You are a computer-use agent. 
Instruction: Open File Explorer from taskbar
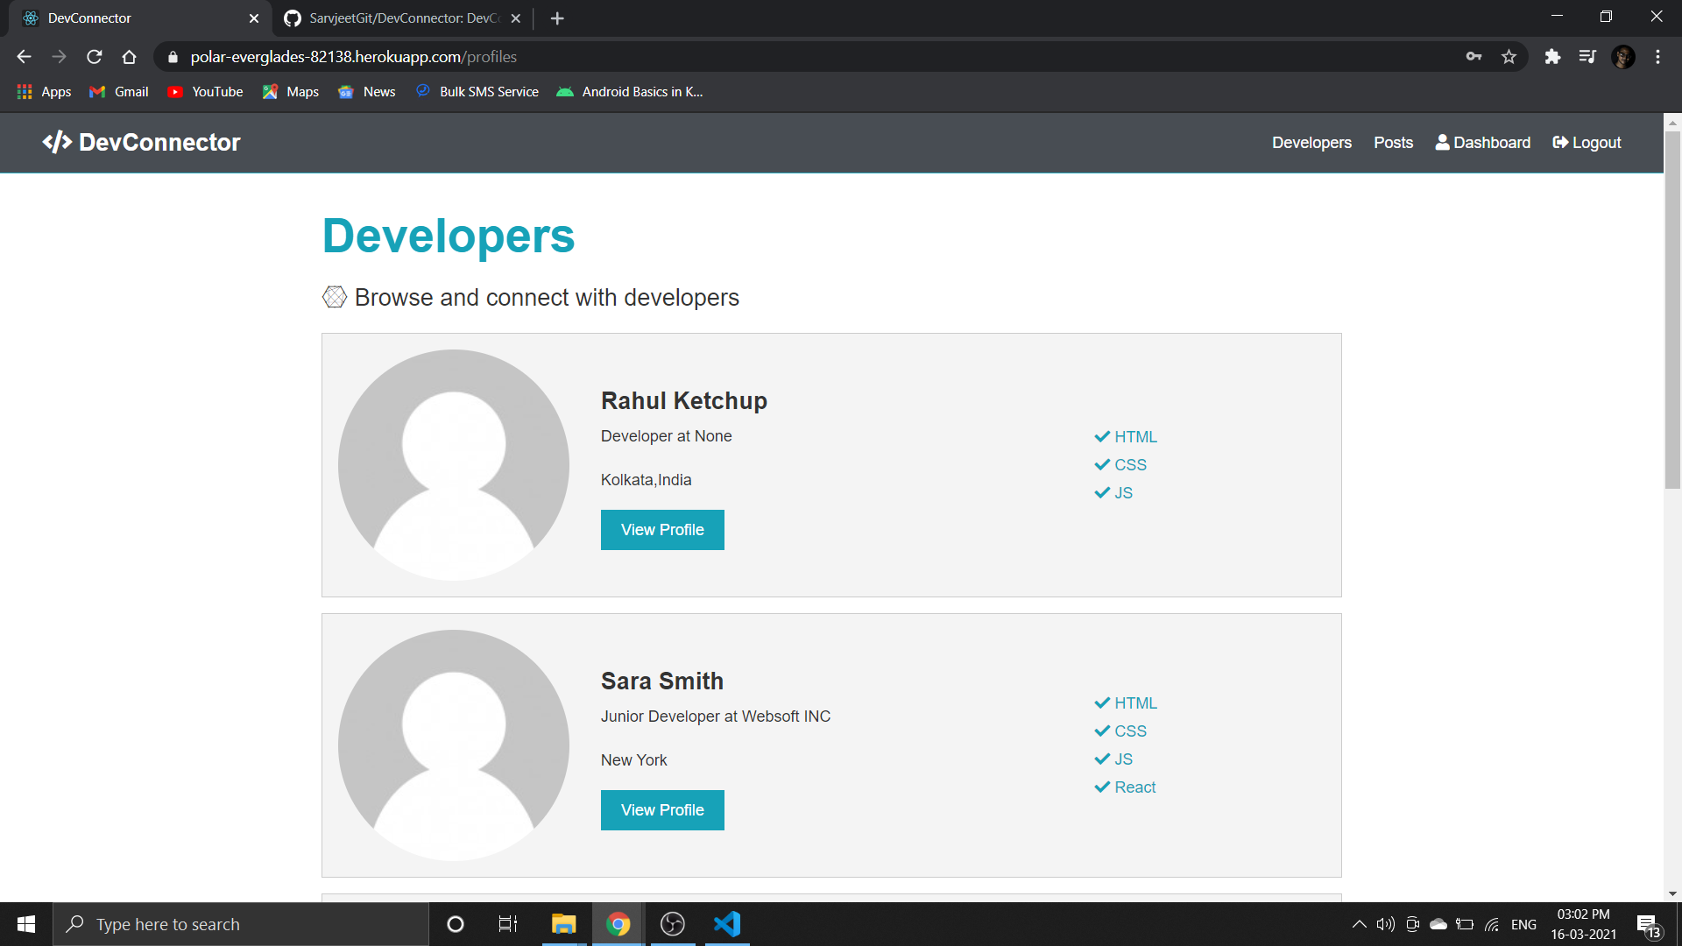point(563,924)
